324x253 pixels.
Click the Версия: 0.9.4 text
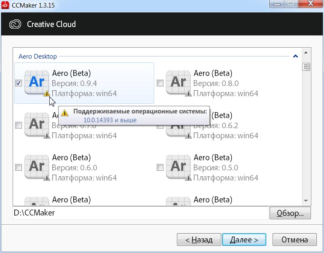(x=75, y=83)
